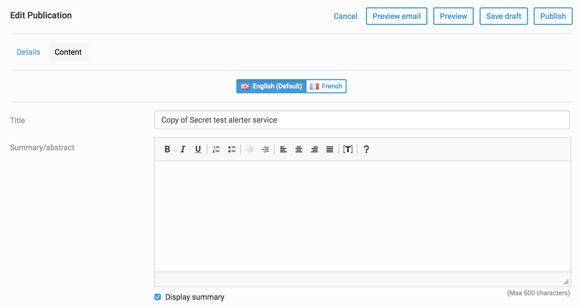Select the Content tab
The width and height of the screenshot is (579, 307).
point(68,52)
